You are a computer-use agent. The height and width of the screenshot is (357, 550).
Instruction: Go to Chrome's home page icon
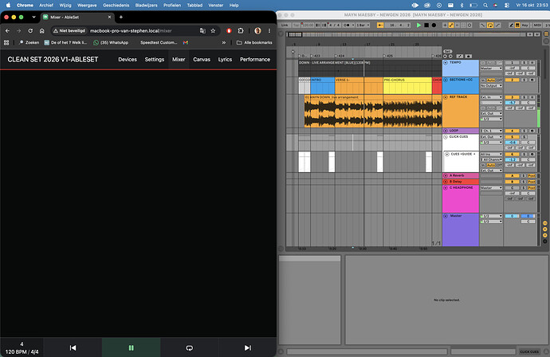41,31
